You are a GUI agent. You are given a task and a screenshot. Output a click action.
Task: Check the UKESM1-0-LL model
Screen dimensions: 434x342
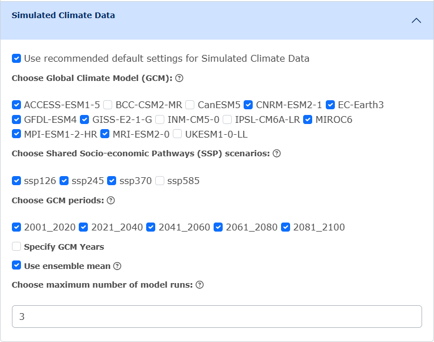177,134
